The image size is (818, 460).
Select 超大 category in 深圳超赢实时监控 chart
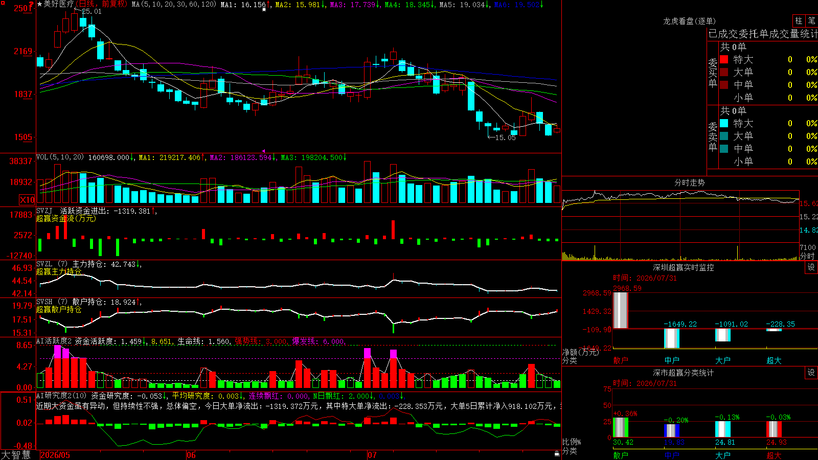point(774,360)
